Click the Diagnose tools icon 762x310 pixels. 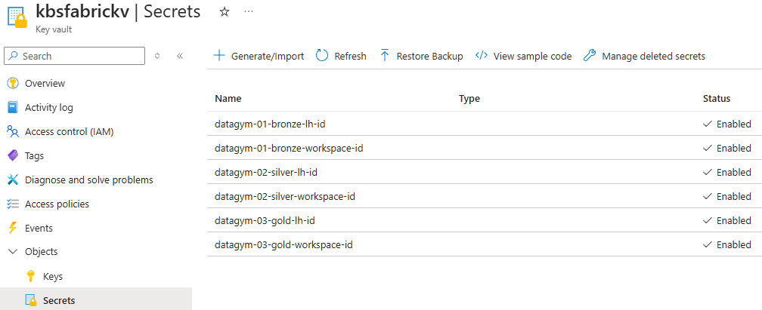point(13,180)
